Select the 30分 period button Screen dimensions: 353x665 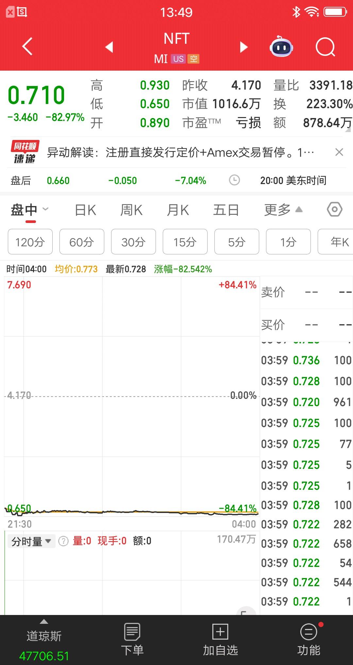click(x=133, y=242)
